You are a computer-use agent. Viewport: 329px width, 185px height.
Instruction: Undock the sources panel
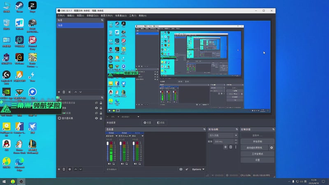coord(102,97)
